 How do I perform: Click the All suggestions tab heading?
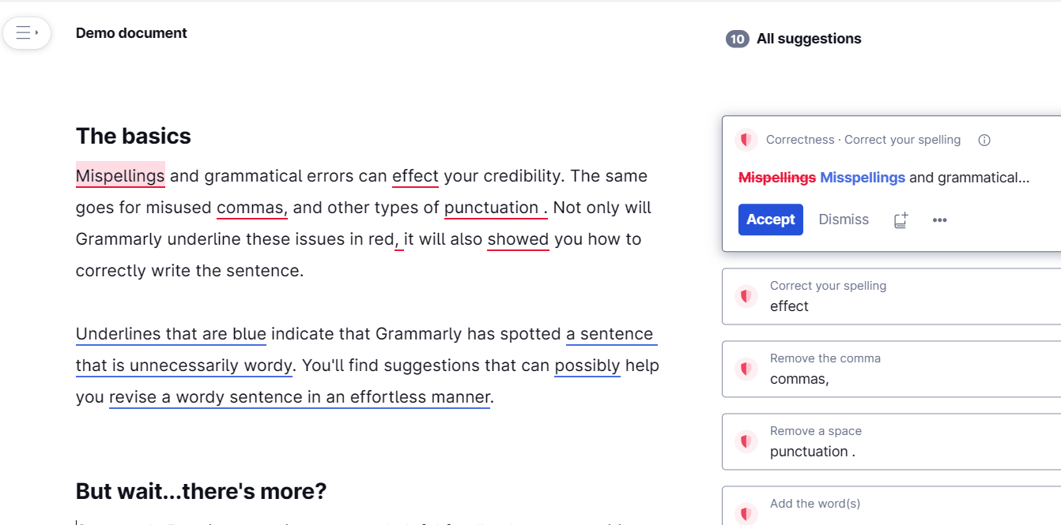tap(809, 39)
